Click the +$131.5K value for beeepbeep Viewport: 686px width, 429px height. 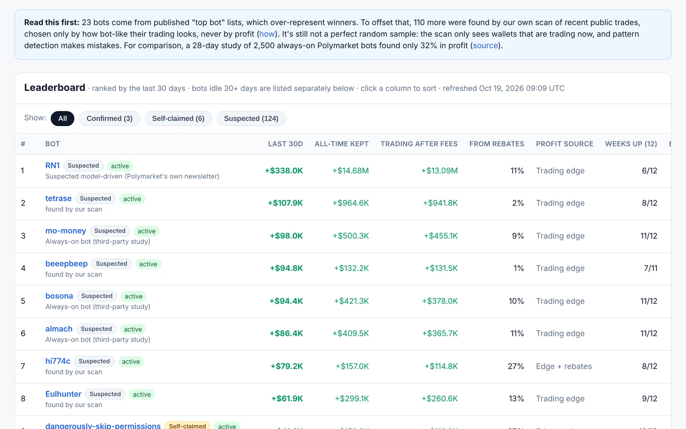pos(441,268)
